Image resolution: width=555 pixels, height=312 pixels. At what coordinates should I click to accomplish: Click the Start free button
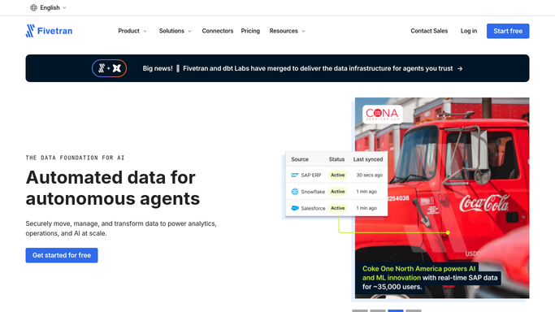(x=508, y=31)
